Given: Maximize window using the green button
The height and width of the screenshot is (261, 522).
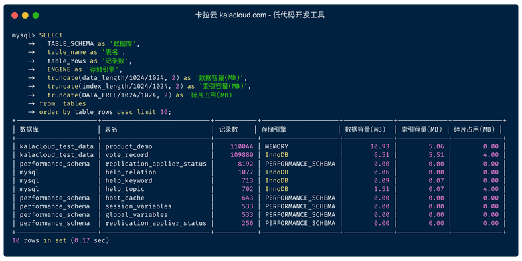Looking at the screenshot, I should (x=36, y=15).
